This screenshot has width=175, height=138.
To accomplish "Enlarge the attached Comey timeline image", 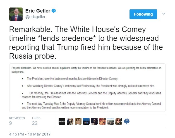I will (x=87, y=87).
